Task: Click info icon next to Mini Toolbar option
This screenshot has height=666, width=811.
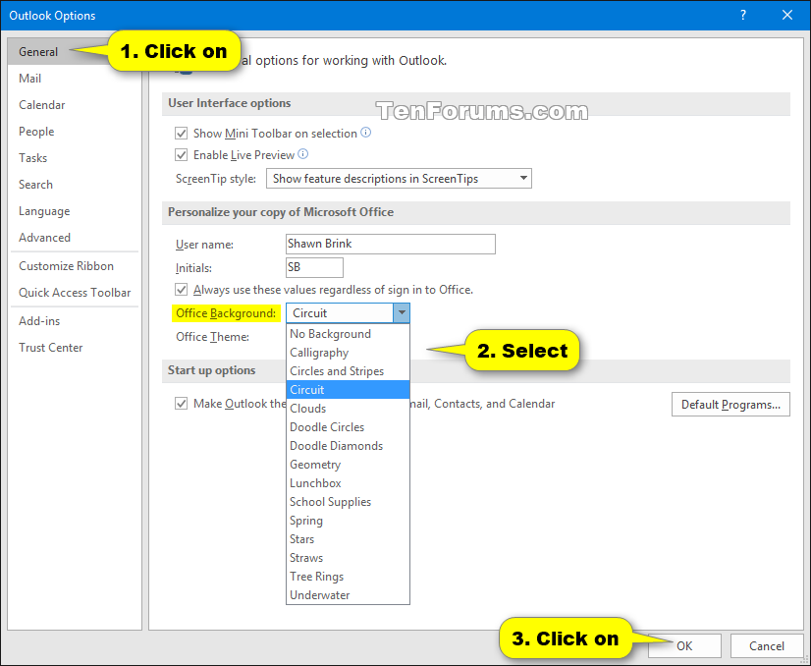Action: point(365,133)
